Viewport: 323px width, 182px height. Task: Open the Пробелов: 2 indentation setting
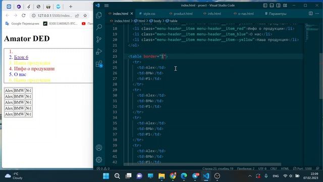click(x=246, y=168)
